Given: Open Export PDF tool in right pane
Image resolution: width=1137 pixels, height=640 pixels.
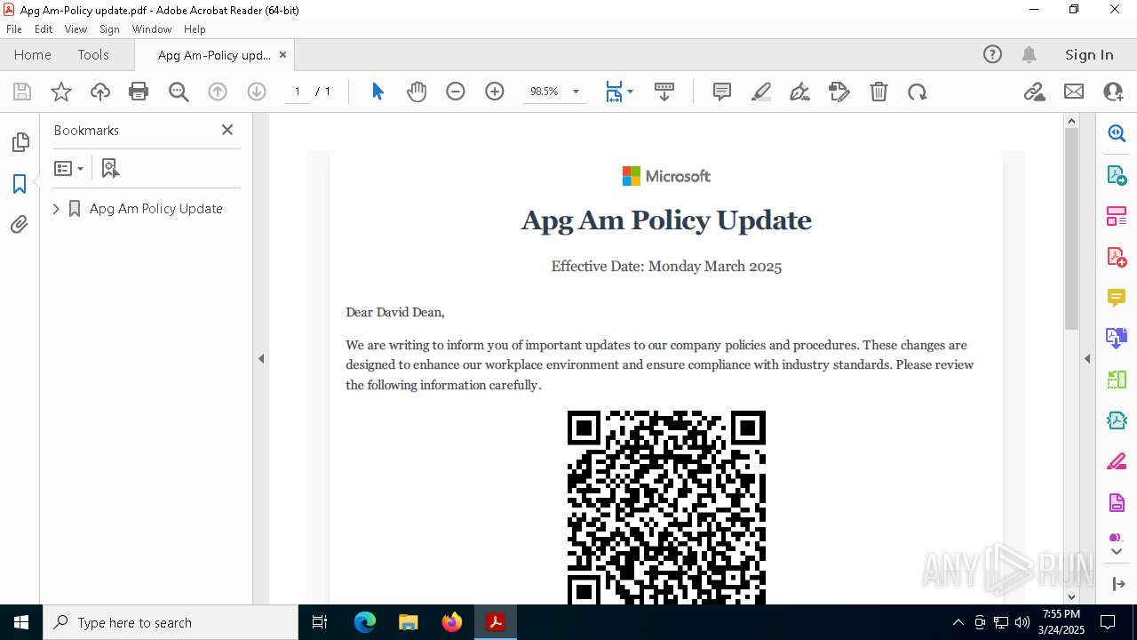Looking at the screenshot, I should click(x=1117, y=175).
